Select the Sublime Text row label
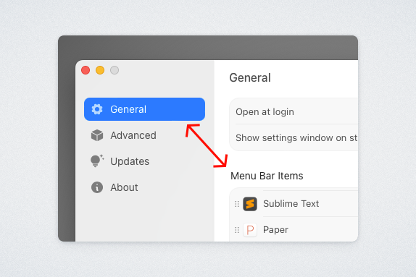The image size is (416, 277). coord(291,204)
